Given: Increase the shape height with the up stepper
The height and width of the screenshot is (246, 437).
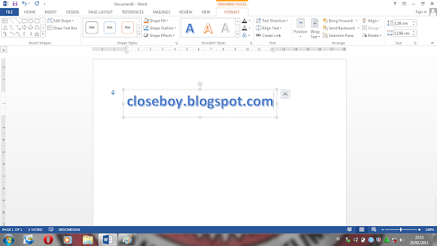Looking at the screenshot, I should pyautogui.click(x=414, y=22).
